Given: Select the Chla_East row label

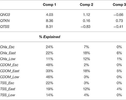Looking at the screenshot, I should pos(8,53).
